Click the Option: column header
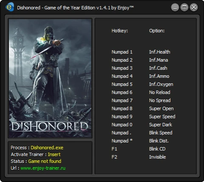This screenshot has height=182, width=204. (x=157, y=31)
